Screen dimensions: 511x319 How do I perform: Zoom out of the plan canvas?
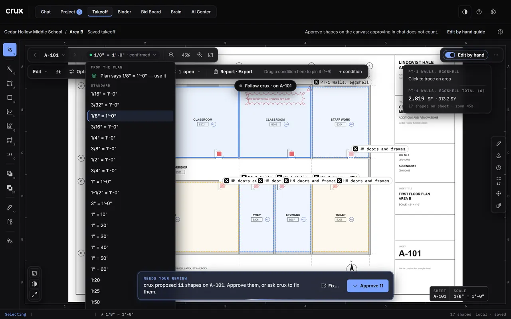pos(171,55)
